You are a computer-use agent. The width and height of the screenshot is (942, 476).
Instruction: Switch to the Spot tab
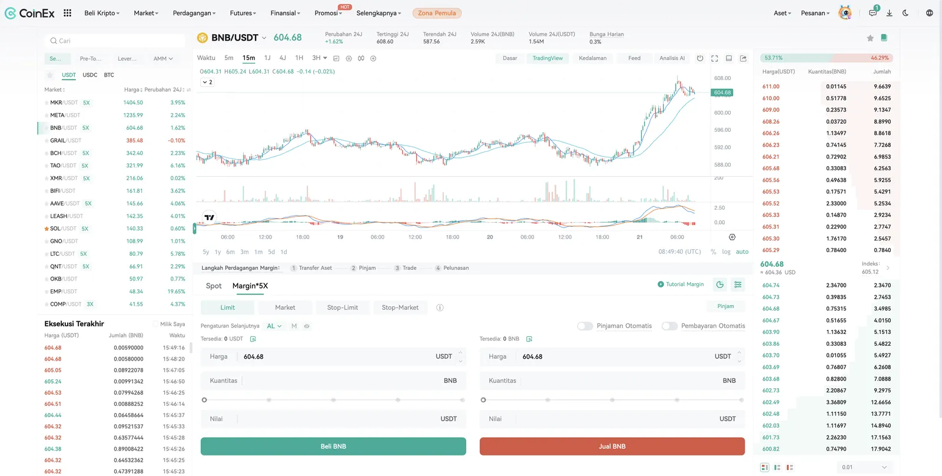214,286
